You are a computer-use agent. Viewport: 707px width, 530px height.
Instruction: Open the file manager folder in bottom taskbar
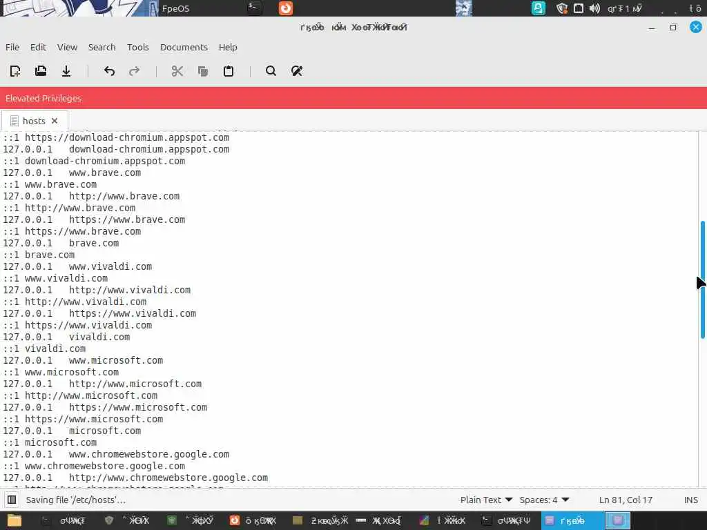coord(14,520)
